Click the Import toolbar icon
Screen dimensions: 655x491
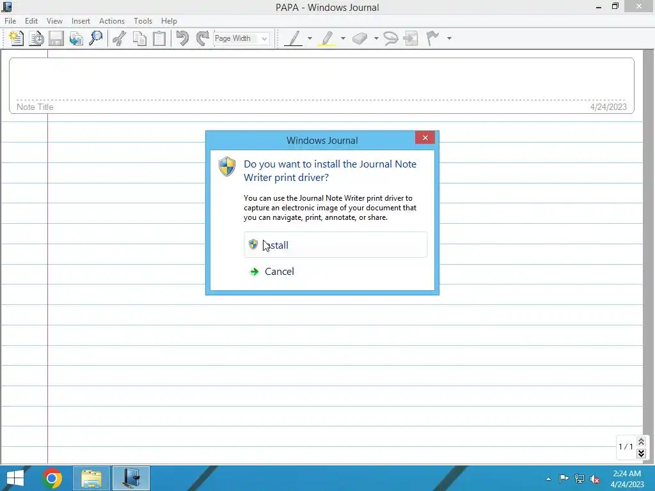[76, 38]
